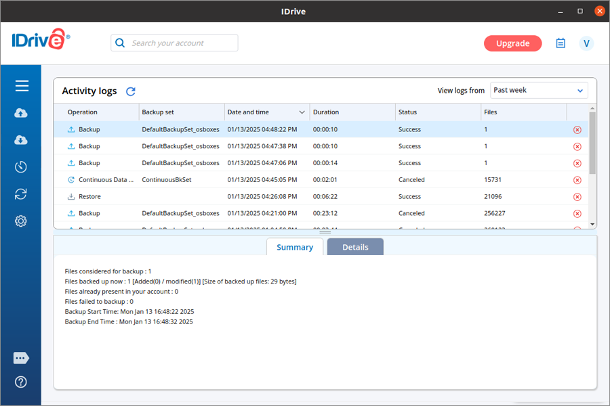Expand the View logs from dropdown
Image resolution: width=610 pixels, height=406 pixels.
coord(539,91)
